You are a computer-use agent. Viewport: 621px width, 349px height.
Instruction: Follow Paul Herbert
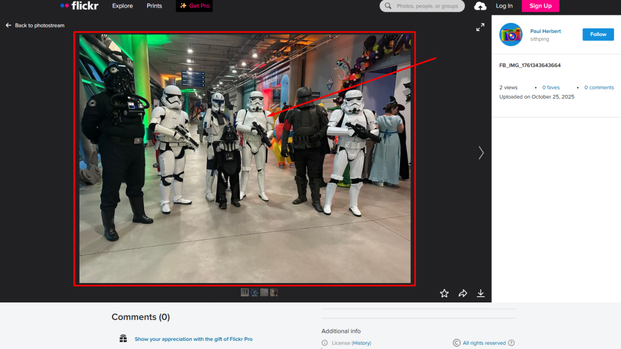point(598,34)
